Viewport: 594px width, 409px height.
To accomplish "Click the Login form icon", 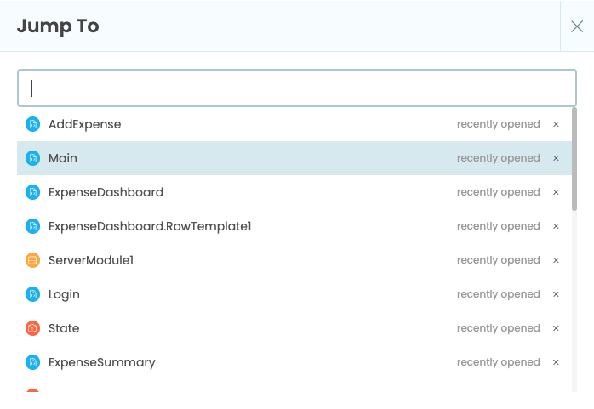I will (x=32, y=294).
